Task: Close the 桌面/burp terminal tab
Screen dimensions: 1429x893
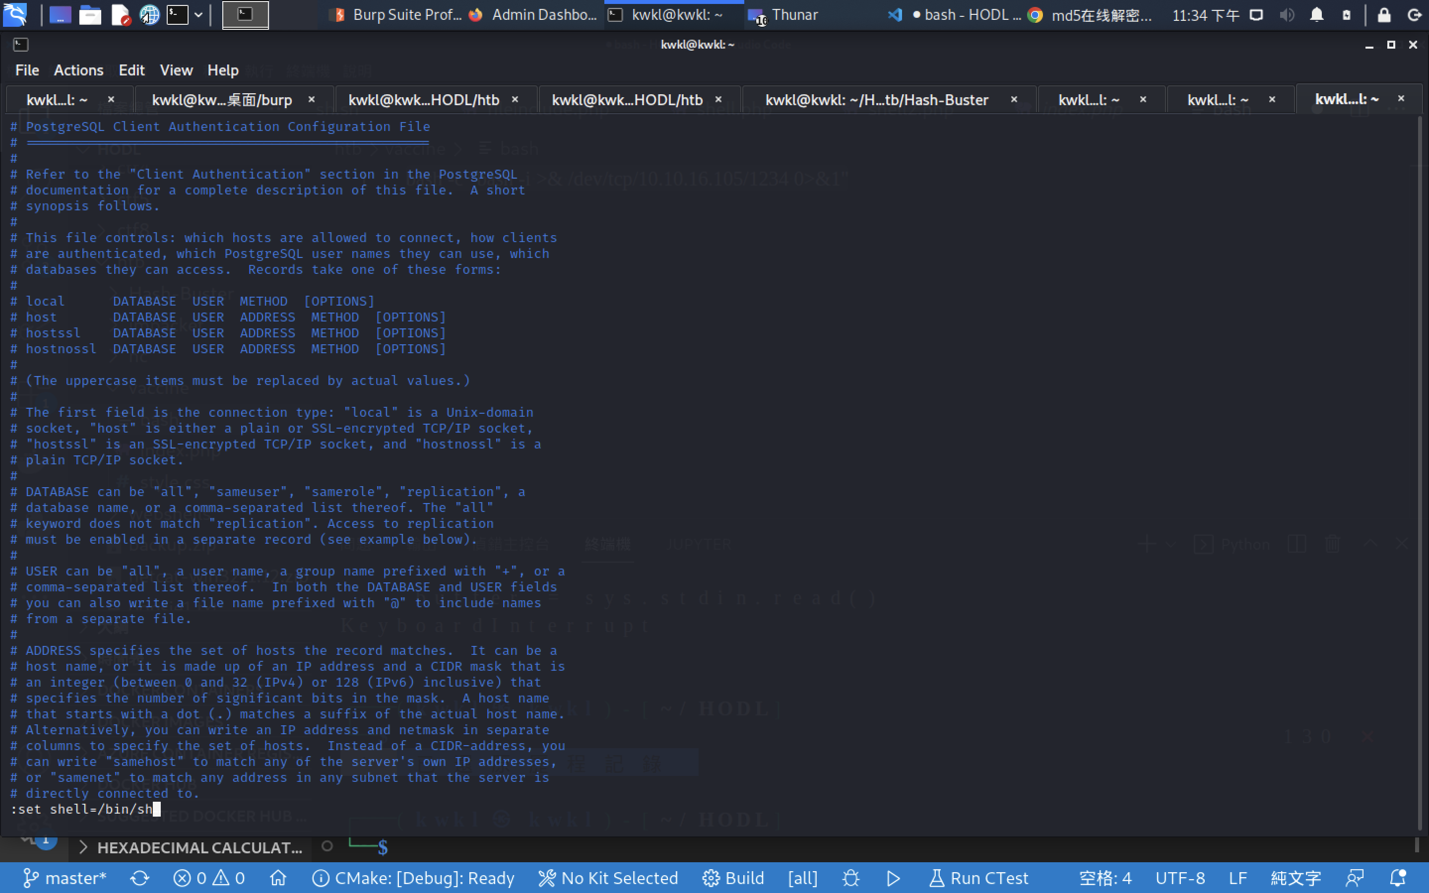Action: 311,99
